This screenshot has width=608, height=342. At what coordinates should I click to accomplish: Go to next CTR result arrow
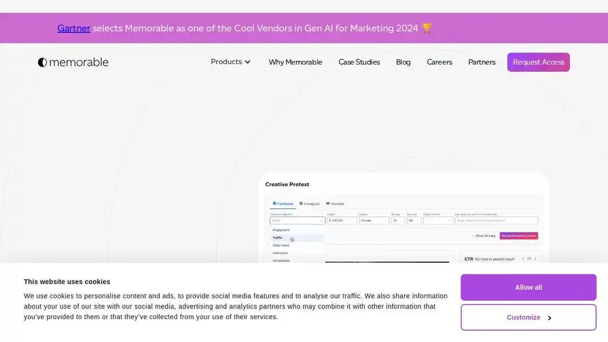[535, 259]
